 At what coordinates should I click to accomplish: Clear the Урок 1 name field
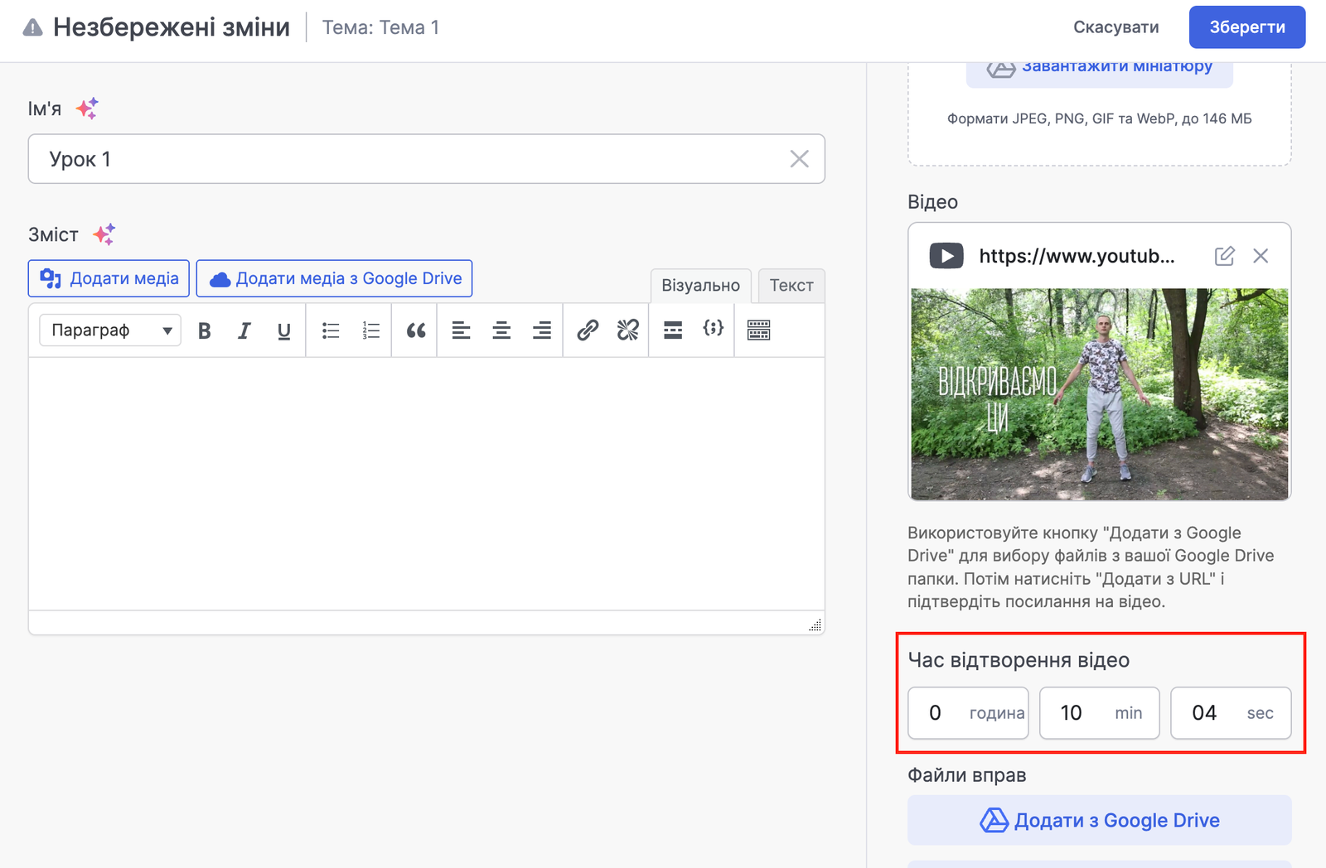point(799,159)
